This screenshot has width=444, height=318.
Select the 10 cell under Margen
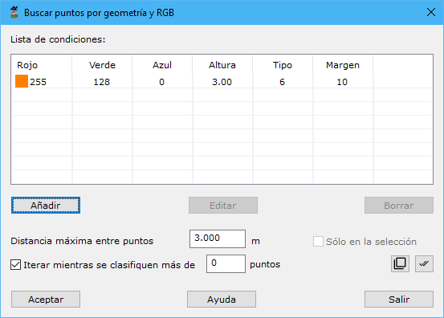(x=342, y=82)
